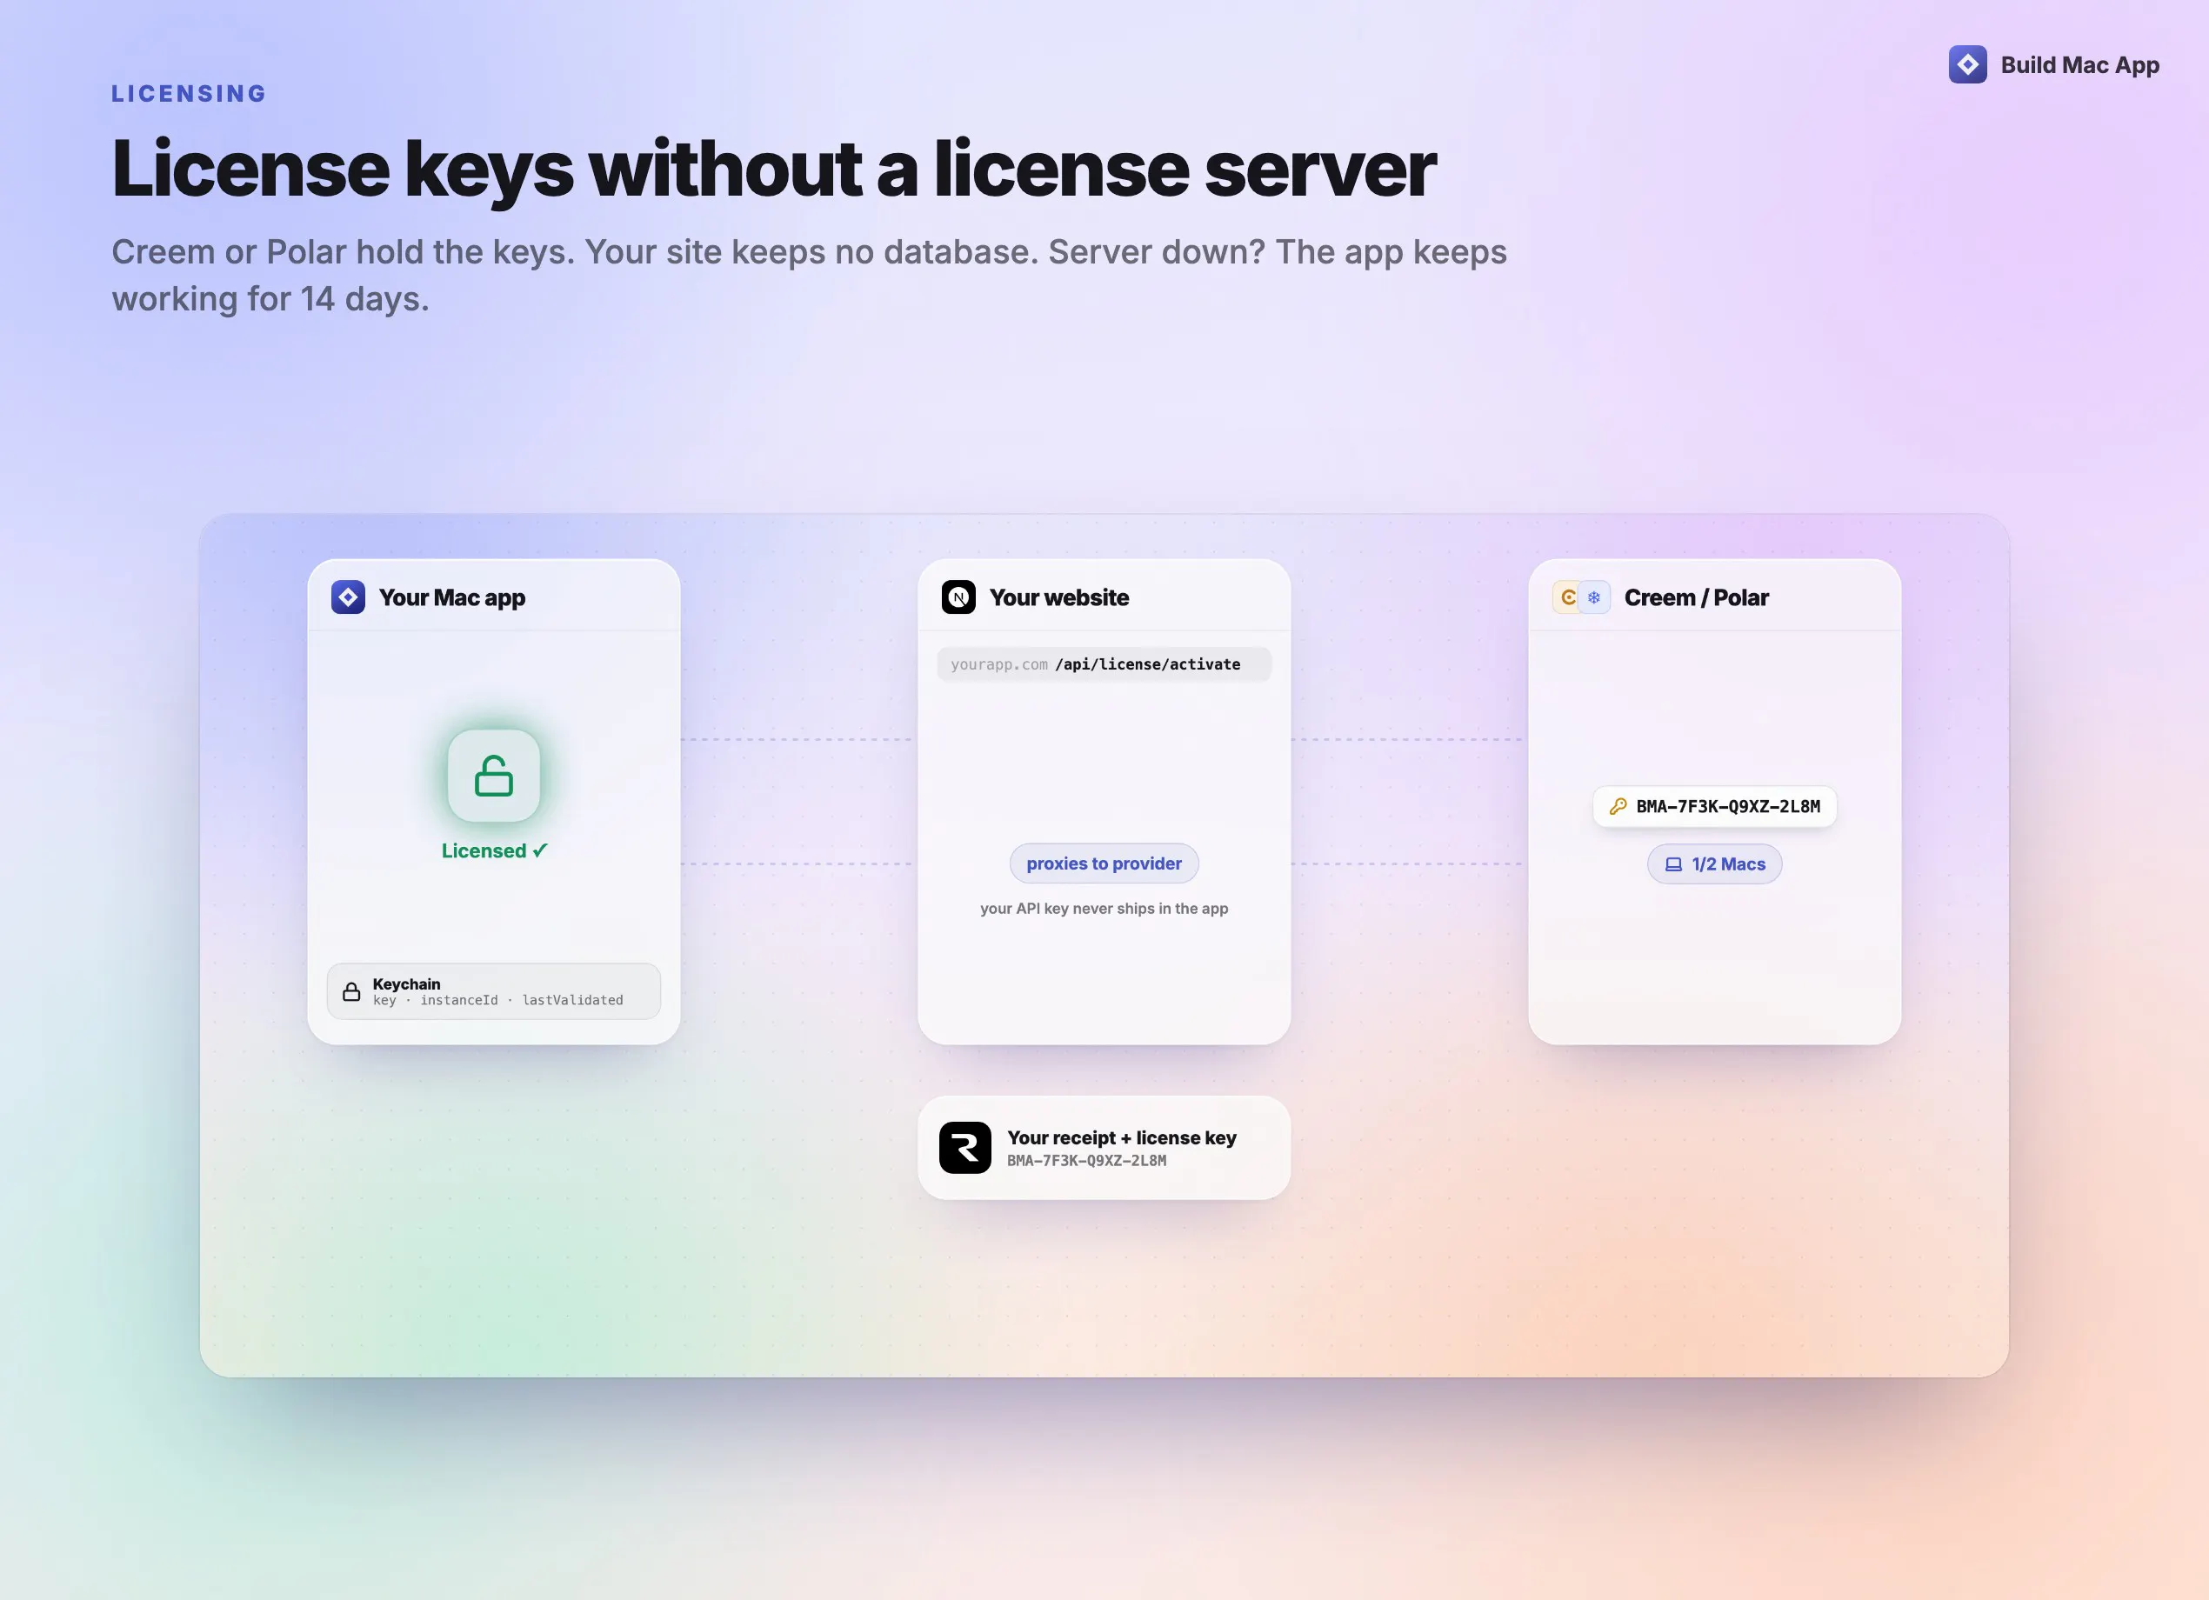
Task: Click the Keychain lock icon
Action: tap(351, 991)
